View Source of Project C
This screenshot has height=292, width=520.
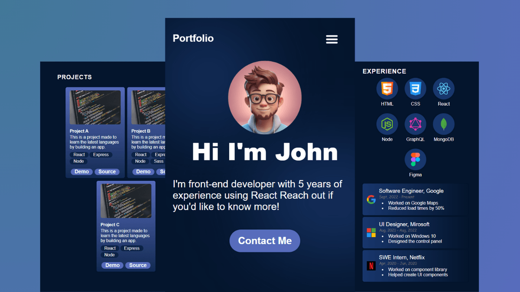(138, 265)
